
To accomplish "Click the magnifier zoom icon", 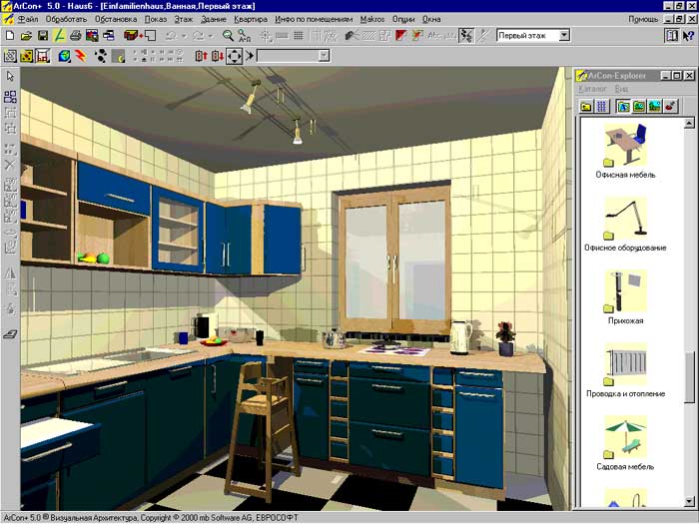I will [x=228, y=35].
